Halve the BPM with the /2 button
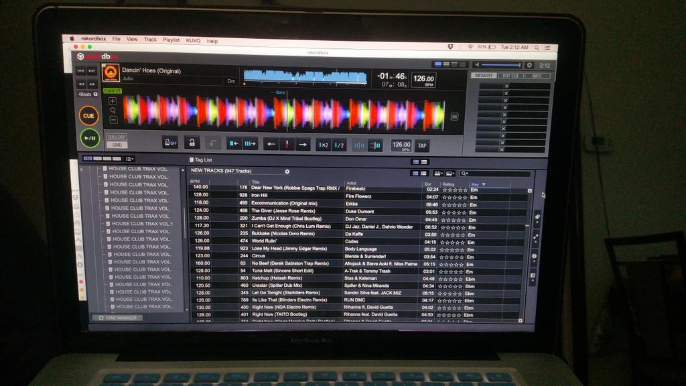686x386 pixels. 339,145
